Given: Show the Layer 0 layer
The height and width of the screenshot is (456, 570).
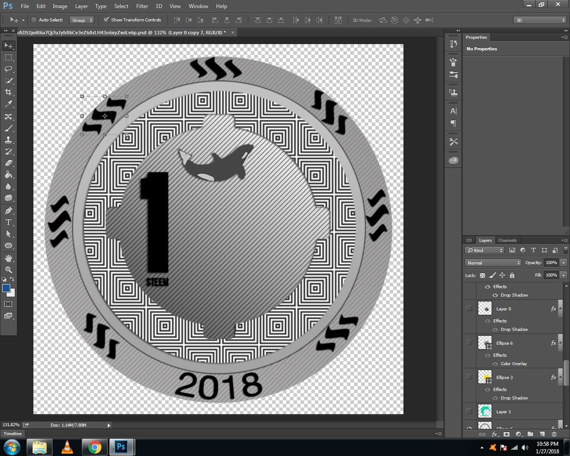Looking at the screenshot, I should (x=469, y=308).
